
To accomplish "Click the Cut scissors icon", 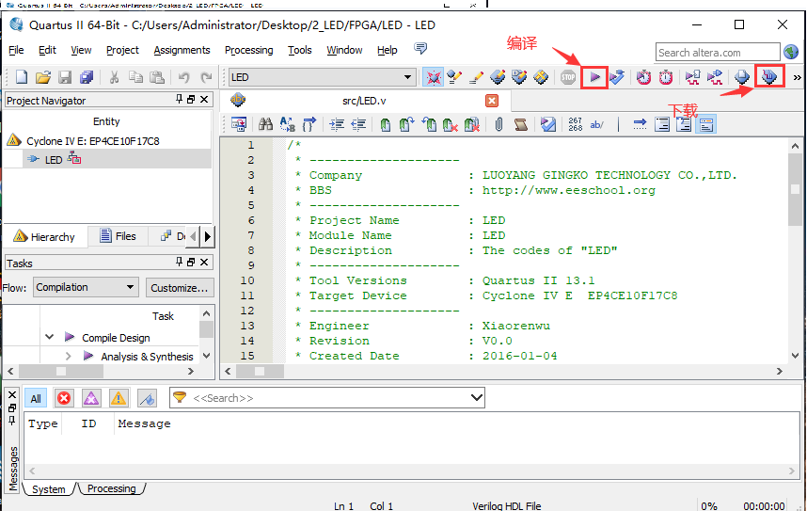I will pos(114,77).
